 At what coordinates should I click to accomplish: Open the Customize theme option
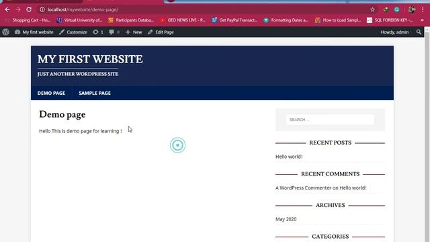point(73,32)
